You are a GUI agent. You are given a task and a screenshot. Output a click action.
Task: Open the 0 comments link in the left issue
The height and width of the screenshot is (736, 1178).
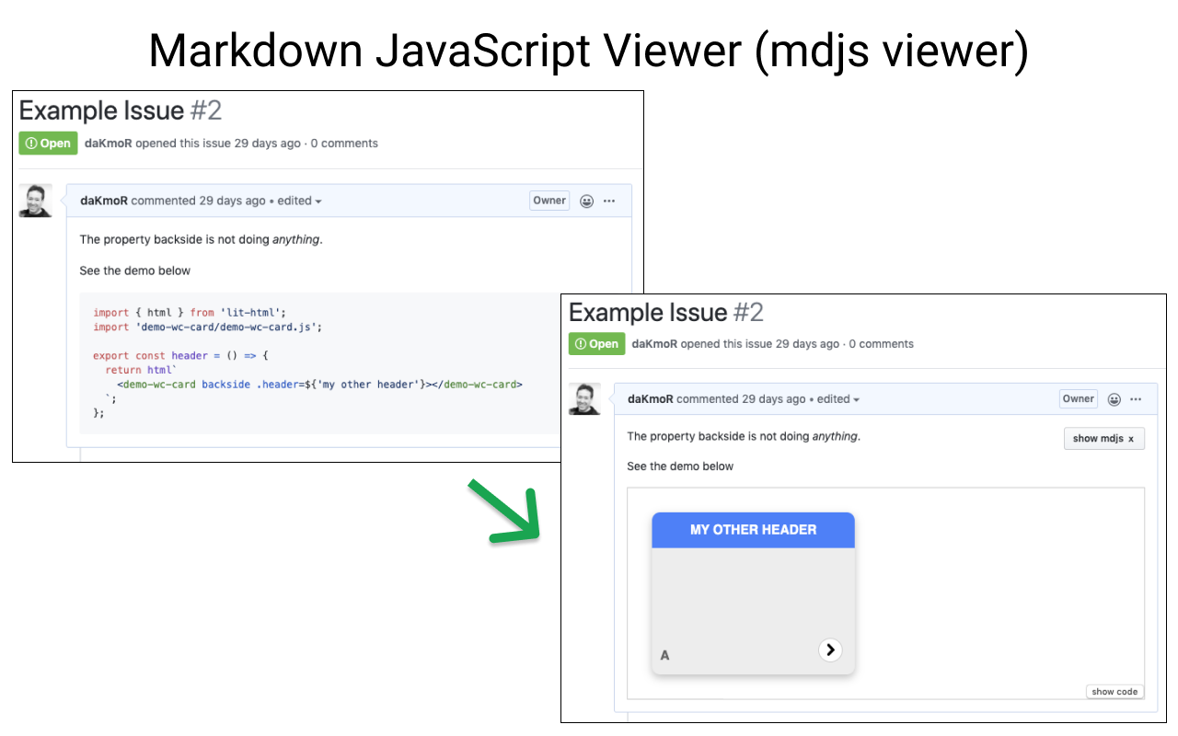click(344, 143)
